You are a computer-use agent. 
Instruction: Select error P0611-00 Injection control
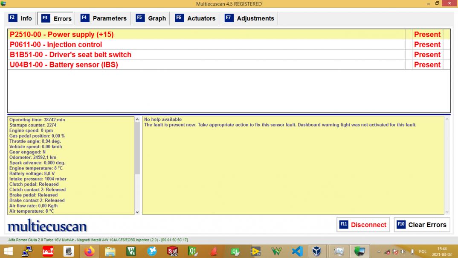206,44
